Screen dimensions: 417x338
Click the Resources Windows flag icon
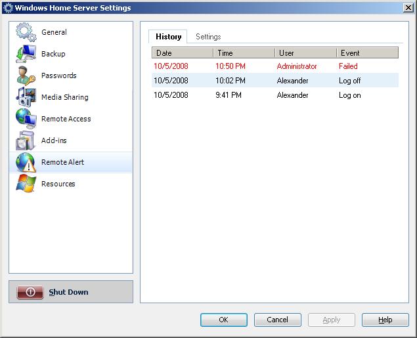(x=26, y=183)
